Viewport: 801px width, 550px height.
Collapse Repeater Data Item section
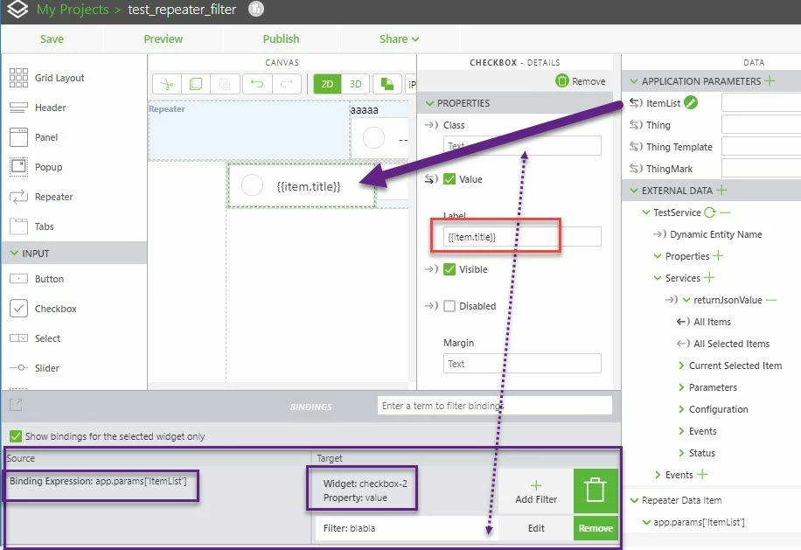(634, 500)
